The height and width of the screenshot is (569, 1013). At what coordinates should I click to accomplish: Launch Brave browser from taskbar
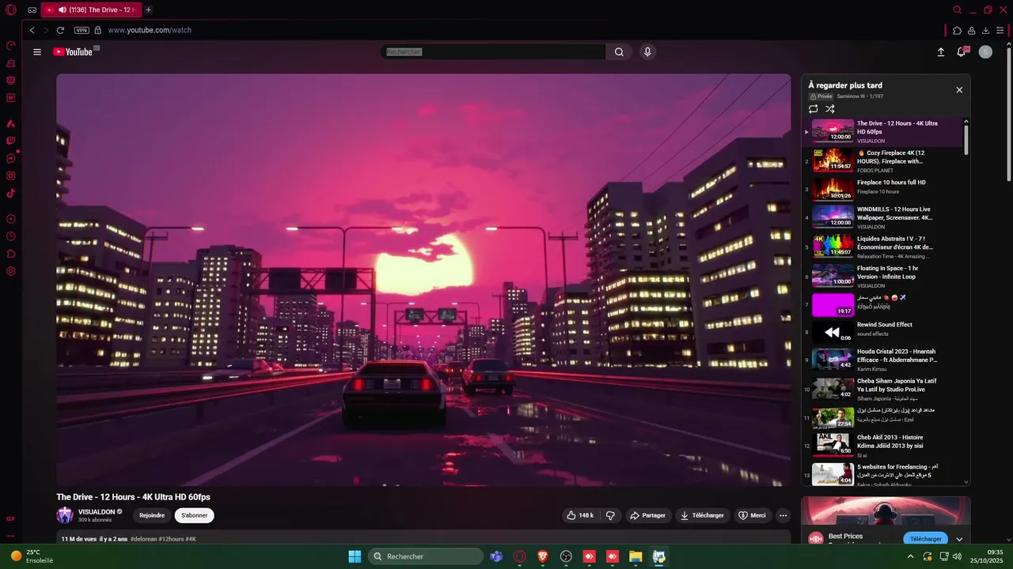(543, 556)
